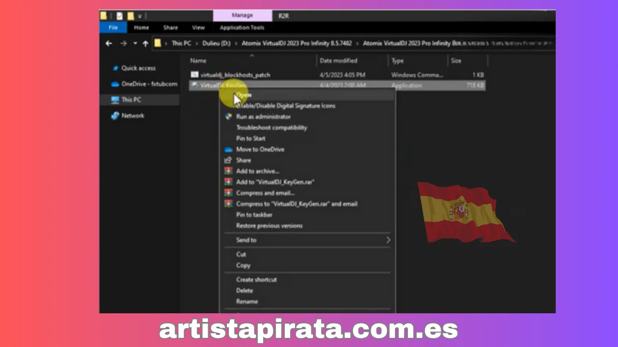Image resolution: width=618 pixels, height=347 pixels.
Task: Click the WinRAR icon beside Add to archive...
Action: pyautogui.click(x=228, y=171)
